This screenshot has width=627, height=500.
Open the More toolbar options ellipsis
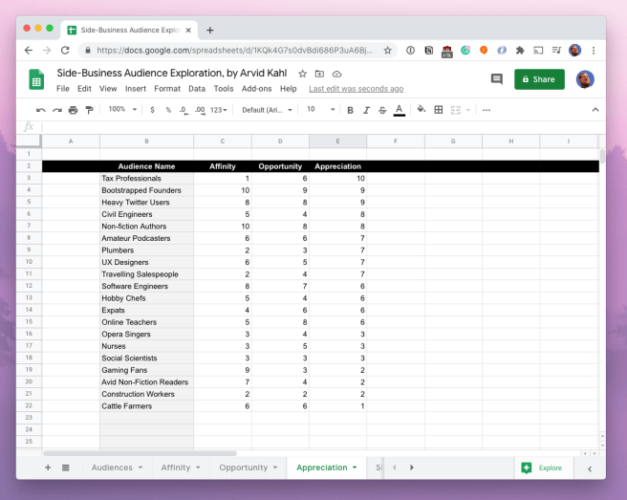click(x=486, y=110)
